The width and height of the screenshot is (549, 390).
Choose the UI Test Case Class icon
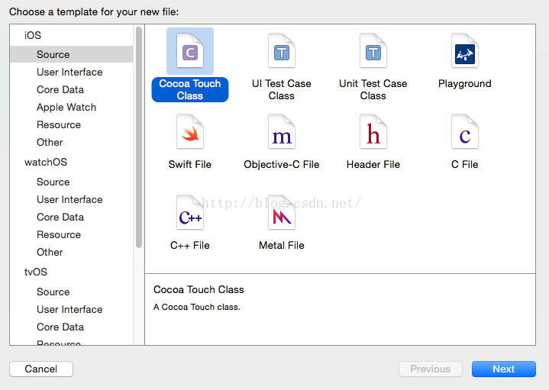[282, 51]
